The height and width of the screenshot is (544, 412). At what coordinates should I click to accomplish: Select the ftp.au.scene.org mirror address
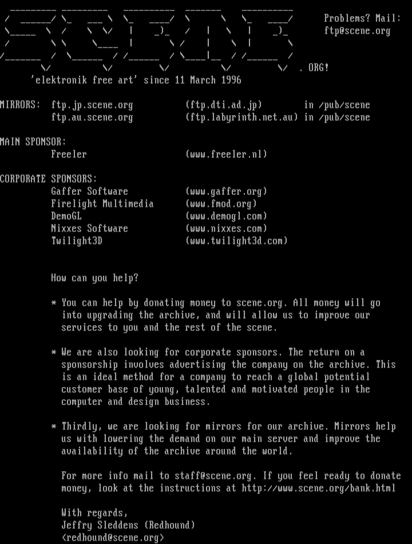coord(92,117)
